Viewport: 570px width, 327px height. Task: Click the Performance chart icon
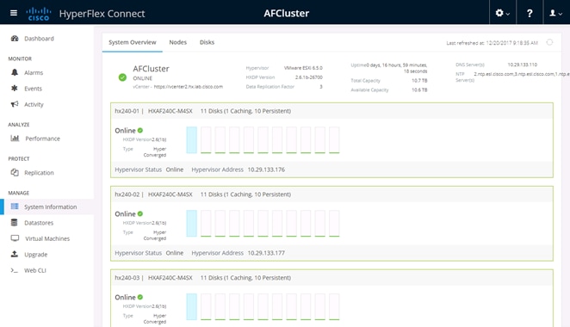[x=15, y=138]
